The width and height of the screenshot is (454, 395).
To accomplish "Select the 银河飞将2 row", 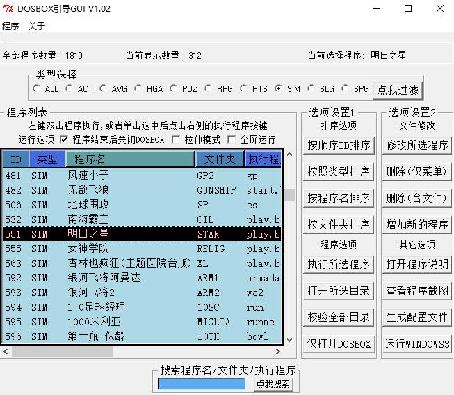I will point(142,293).
